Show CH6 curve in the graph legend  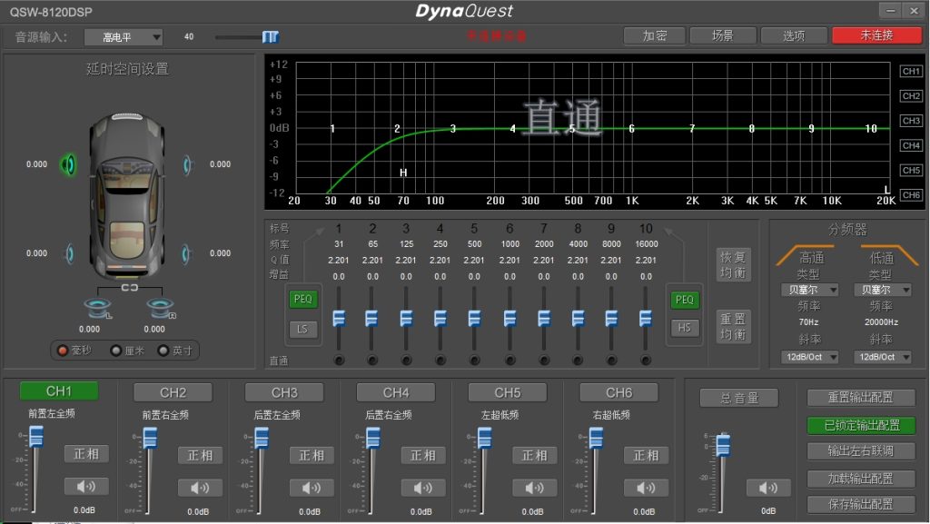911,195
